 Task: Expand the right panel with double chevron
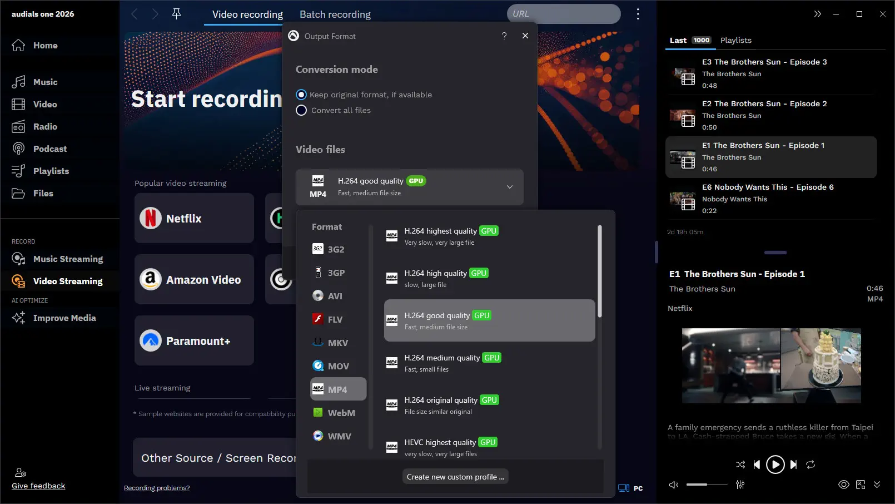click(817, 14)
